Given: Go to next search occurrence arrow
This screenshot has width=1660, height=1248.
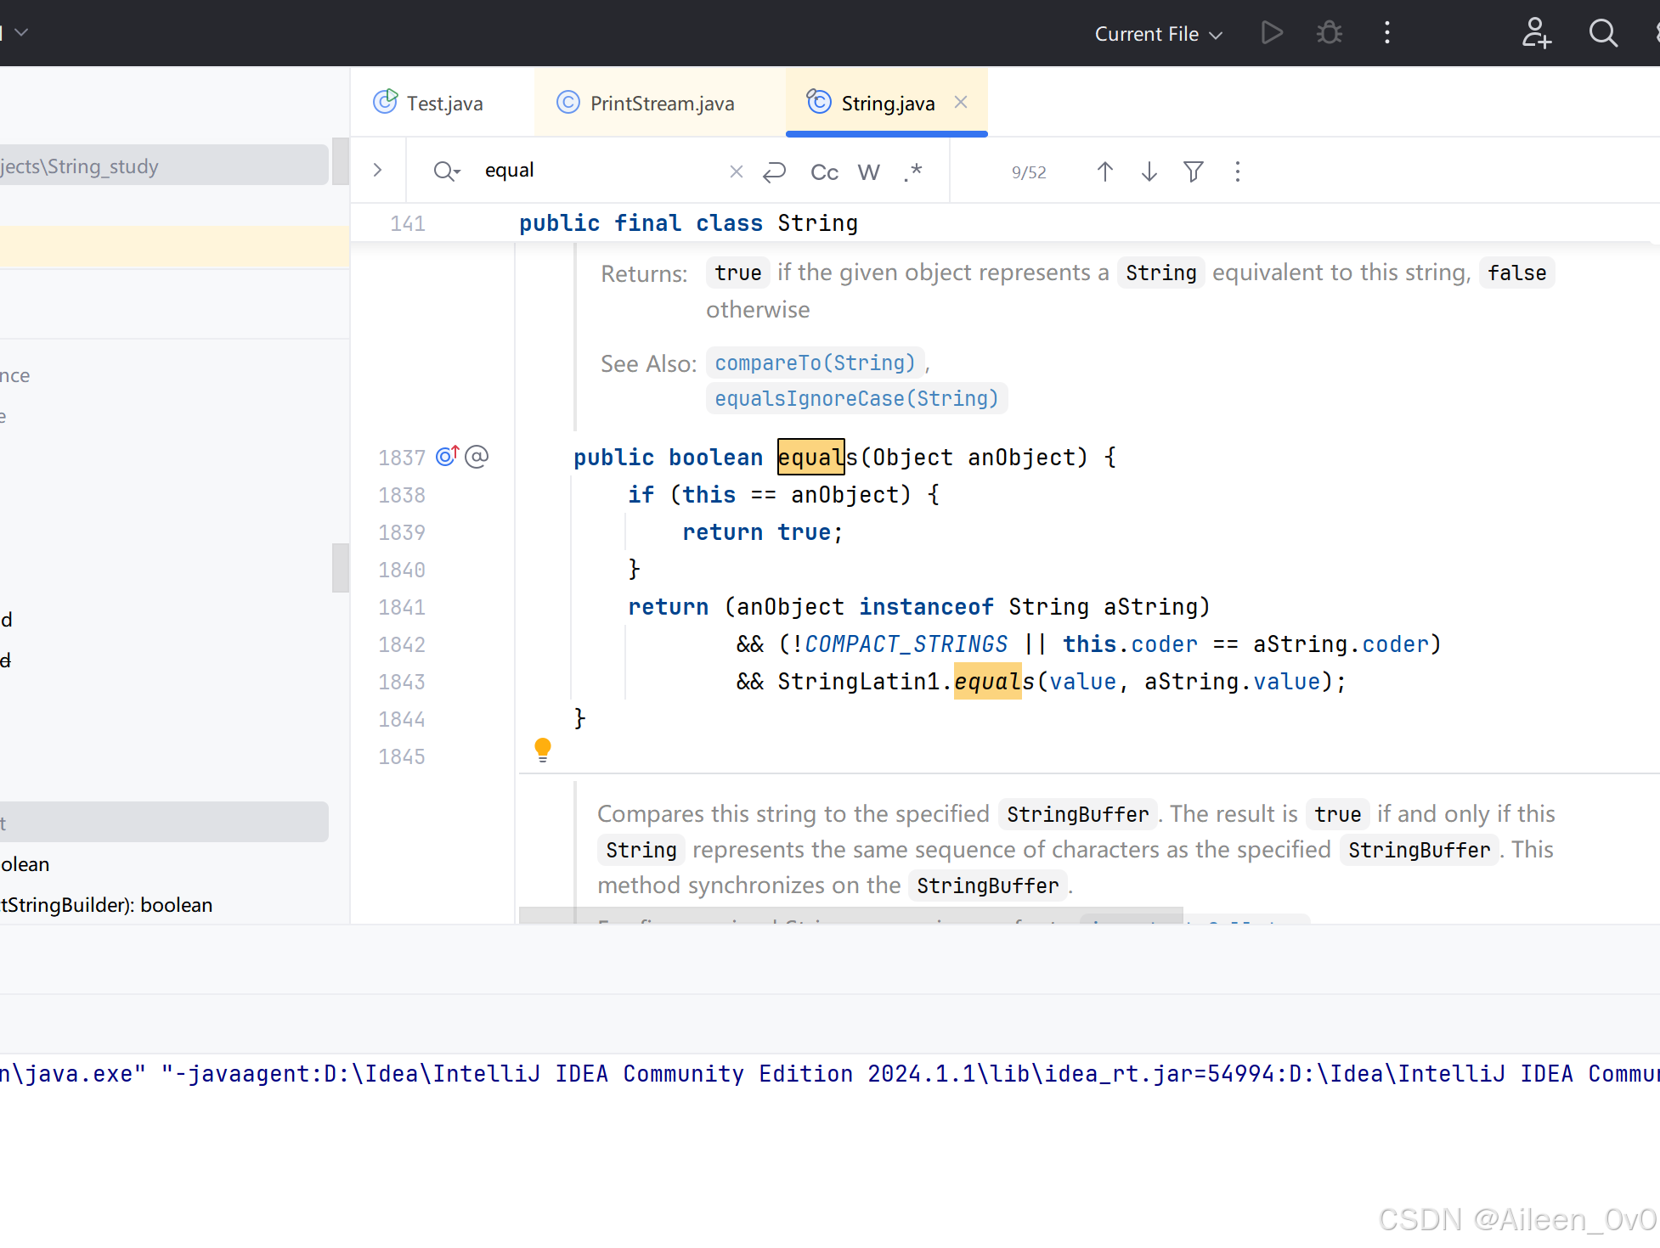Looking at the screenshot, I should click(1149, 171).
